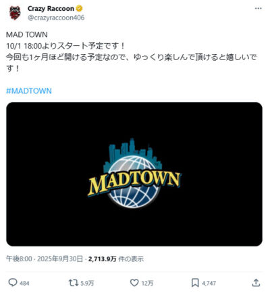This screenshot has width=270, height=293.
Task: Open the 2,713.9万 件の表示 view count
Action: point(116,259)
